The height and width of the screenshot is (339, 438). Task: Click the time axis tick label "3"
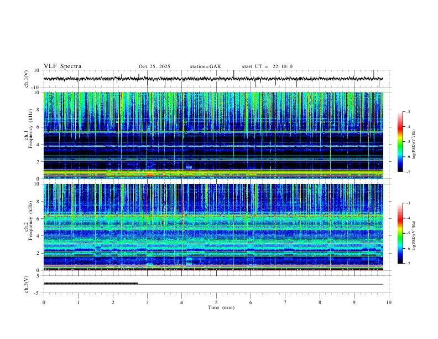147,302
